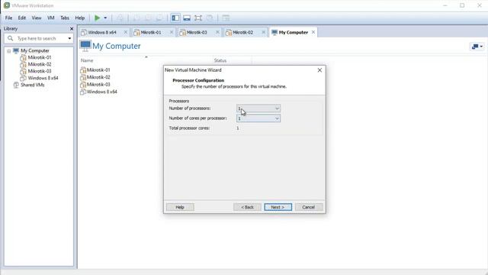The image size is (488, 275).
Task: Close the Mikrotik-02 tab
Action: point(263,32)
